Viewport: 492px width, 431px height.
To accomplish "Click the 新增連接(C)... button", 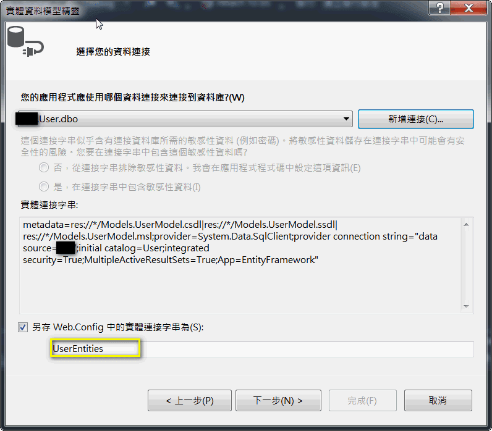I will click(416, 119).
